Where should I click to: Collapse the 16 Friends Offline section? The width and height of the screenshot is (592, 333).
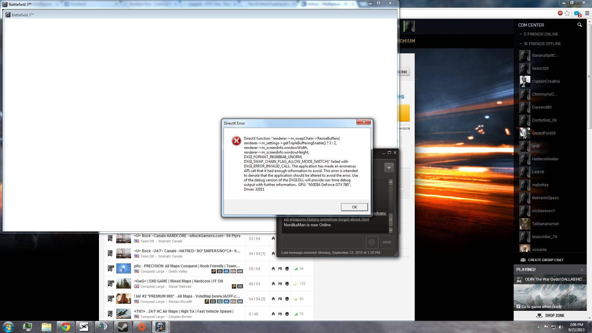(520, 44)
